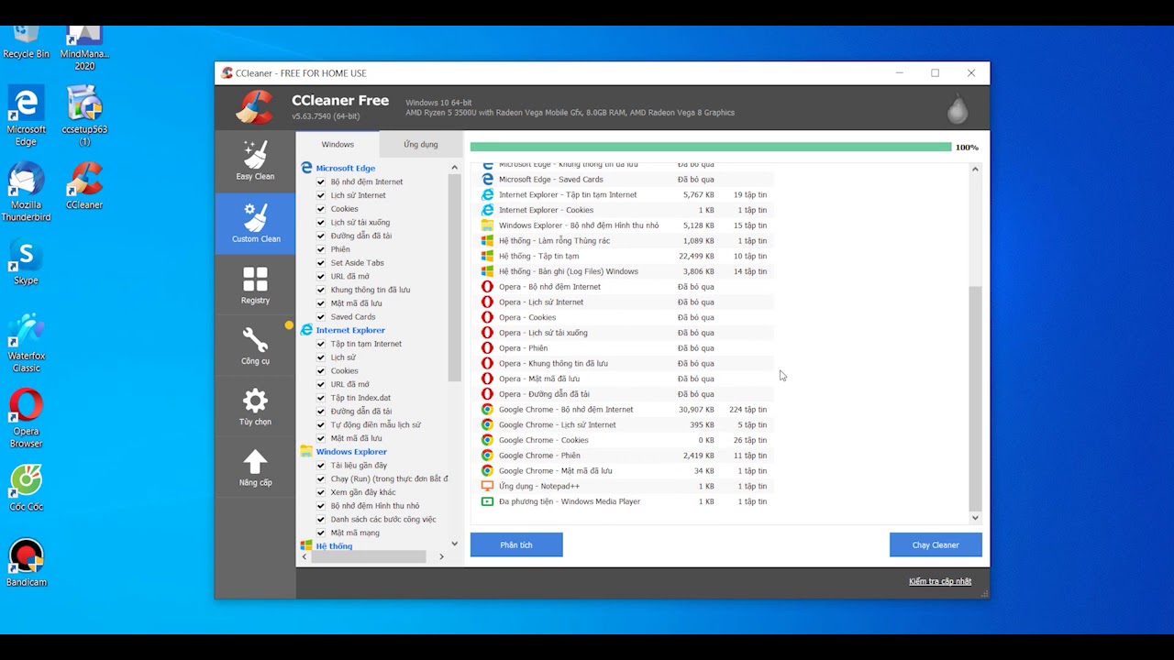Click Chrome icon beside Bộ nhớ đệm Internet result

tap(487, 410)
